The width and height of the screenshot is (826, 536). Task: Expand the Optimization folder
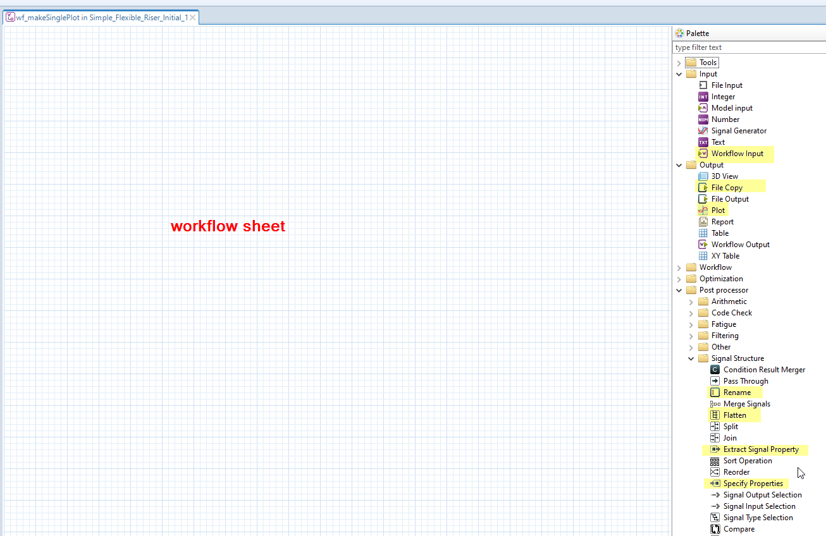(x=679, y=279)
